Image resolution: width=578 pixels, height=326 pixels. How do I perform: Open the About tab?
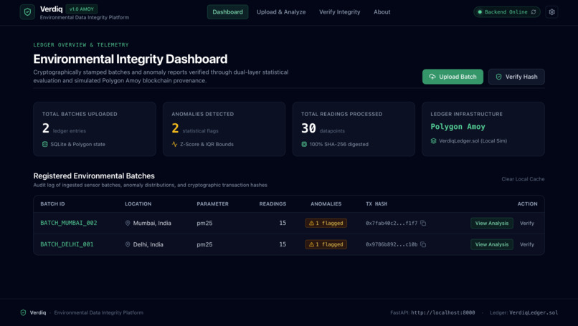tap(382, 11)
